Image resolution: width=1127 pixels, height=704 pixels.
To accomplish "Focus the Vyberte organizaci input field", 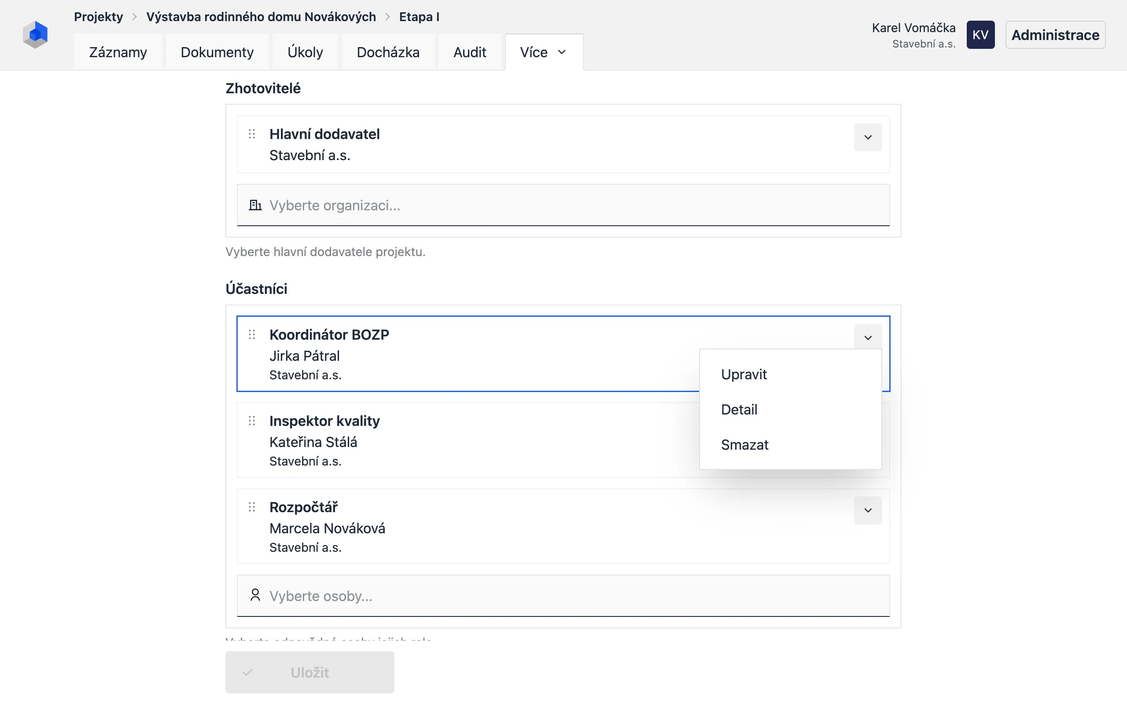I will (x=563, y=205).
